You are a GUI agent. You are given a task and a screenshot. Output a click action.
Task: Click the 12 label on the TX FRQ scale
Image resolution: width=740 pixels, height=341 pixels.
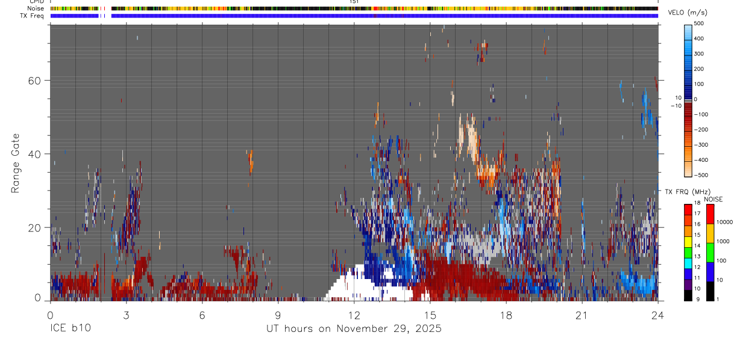point(698,268)
